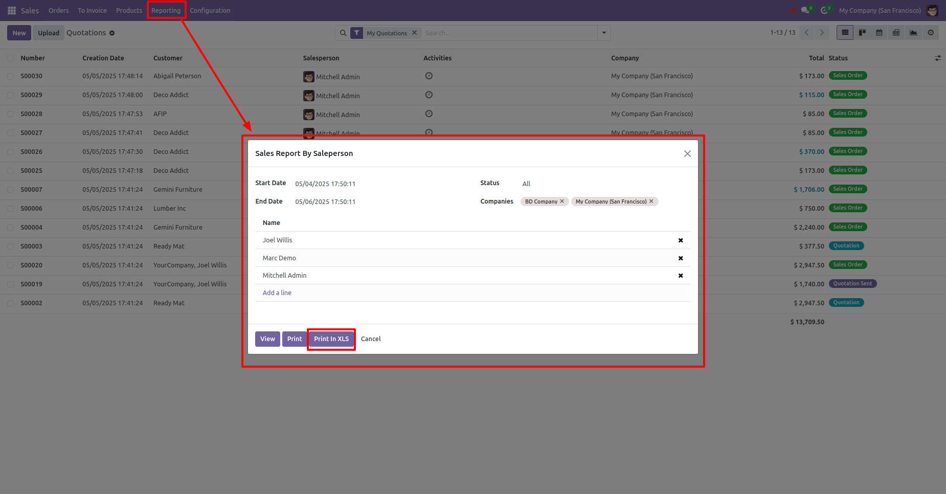Click the Sales app title
This screenshot has height=494, width=946.
30,10
